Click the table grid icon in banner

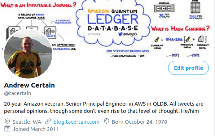coord(196,8)
